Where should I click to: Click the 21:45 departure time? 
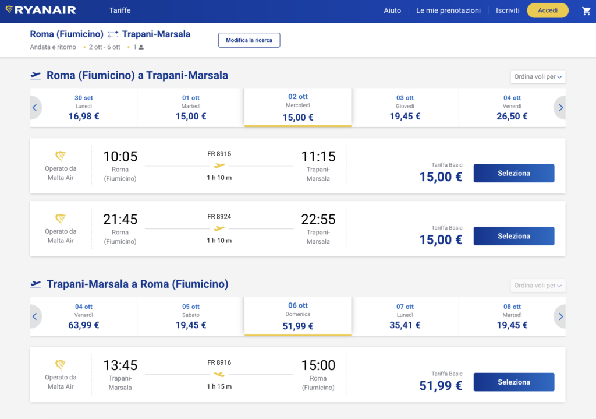pyautogui.click(x=120, y=219)
